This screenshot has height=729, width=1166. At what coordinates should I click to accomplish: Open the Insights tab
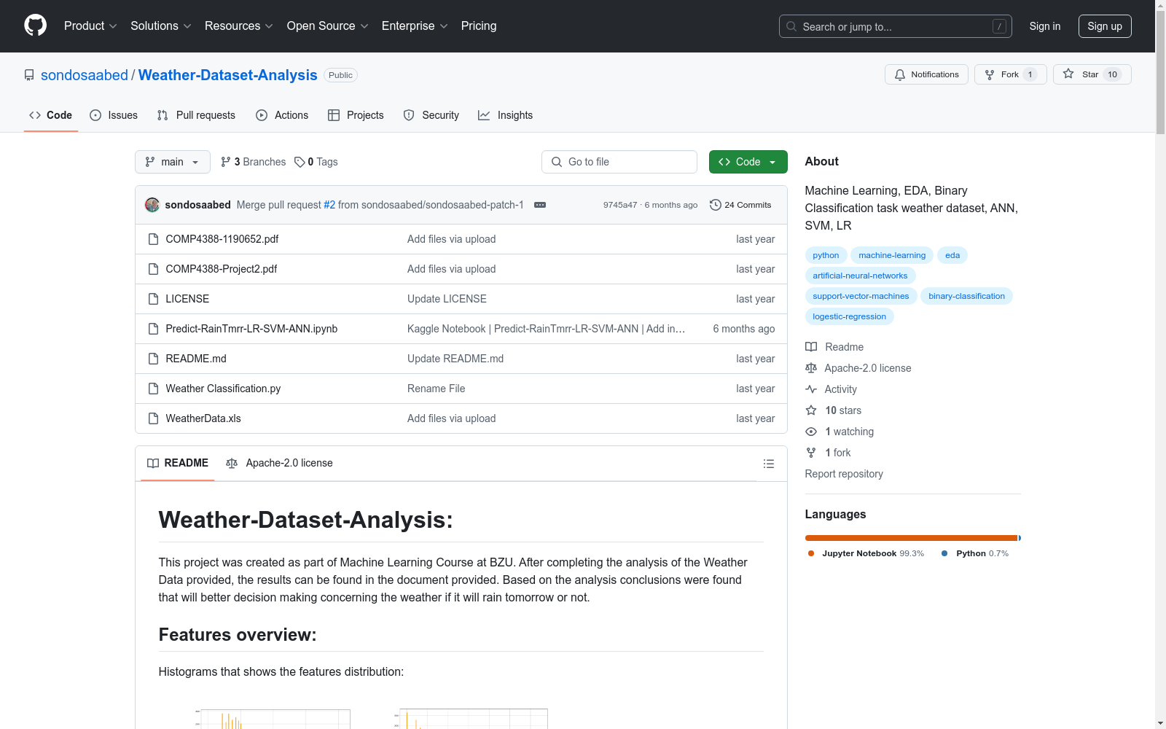point(506,115)
